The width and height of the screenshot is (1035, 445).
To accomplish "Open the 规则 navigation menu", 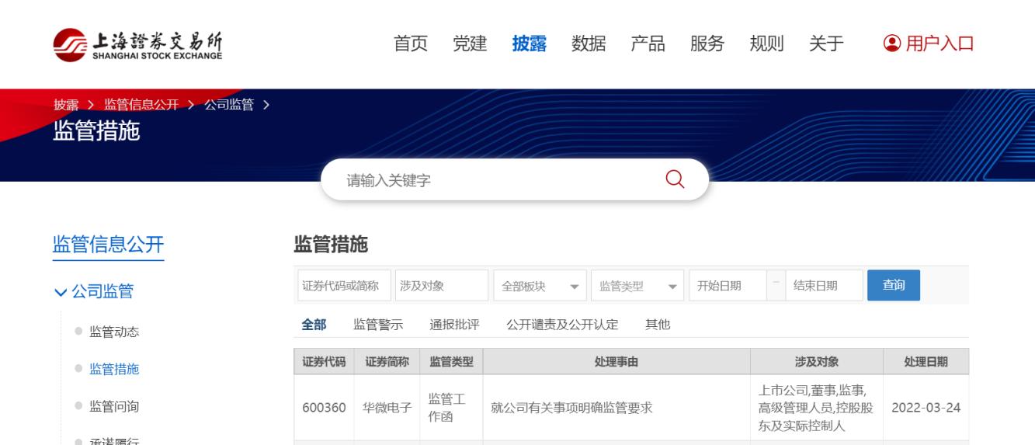I will click(x=766, y=44).
